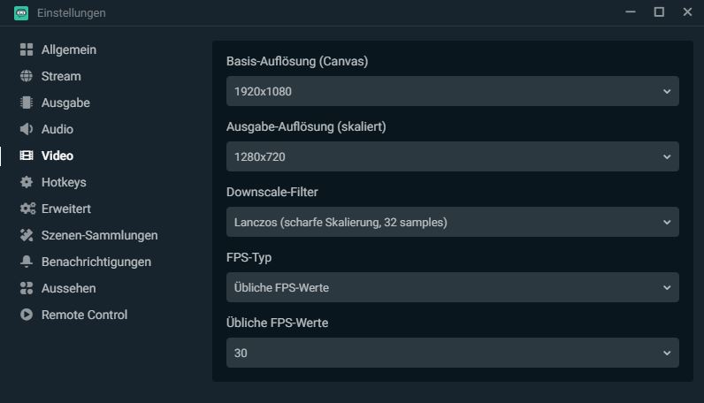Click the play icon beside Remote Control

[27, 316]
